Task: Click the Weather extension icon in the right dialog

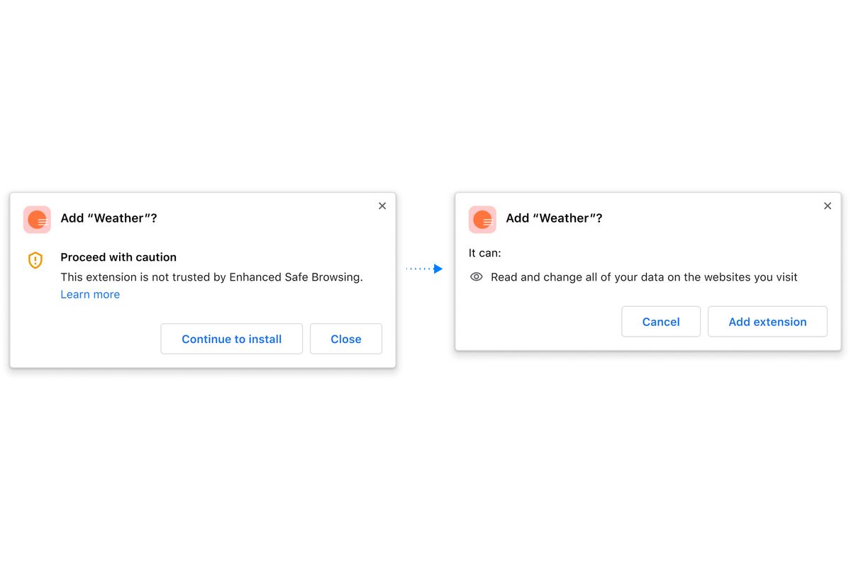Action: pos(482,220)
